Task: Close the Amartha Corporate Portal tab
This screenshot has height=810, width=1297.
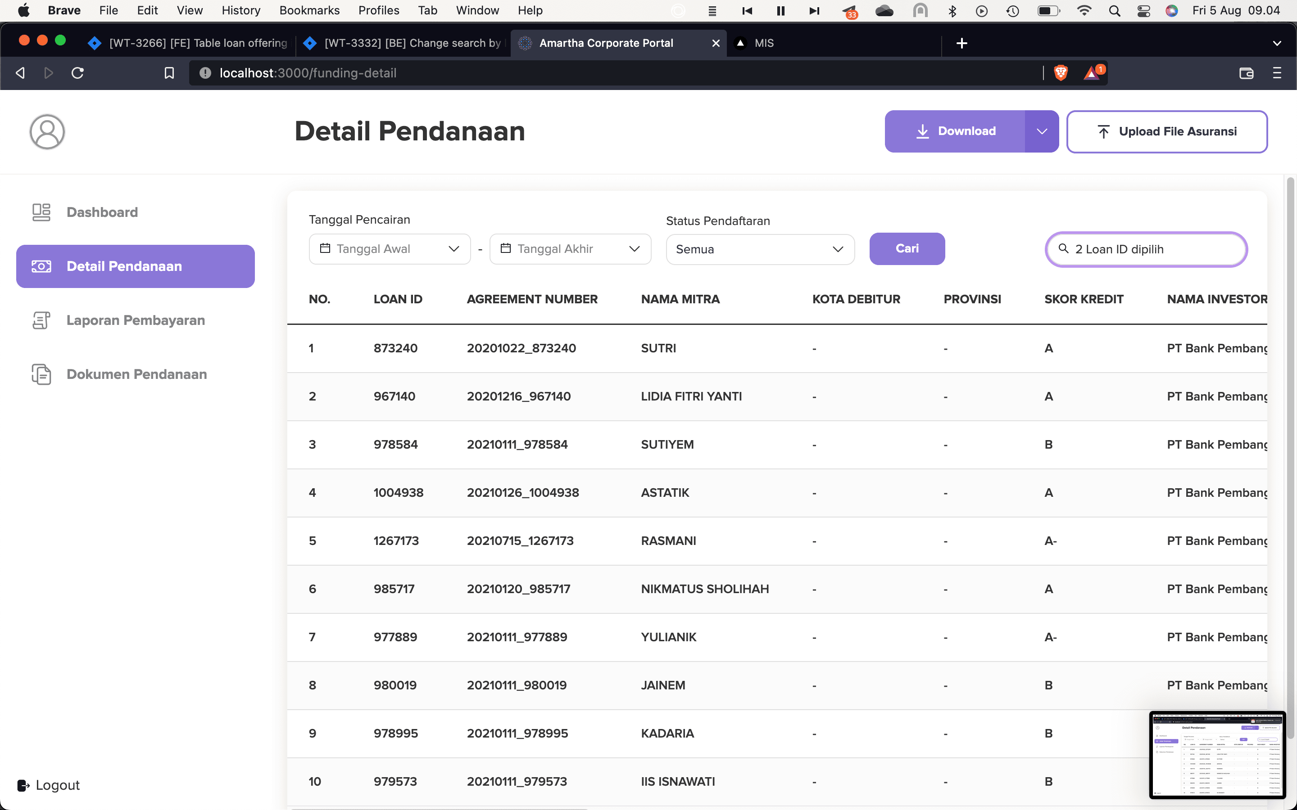Action: point(716,43)
